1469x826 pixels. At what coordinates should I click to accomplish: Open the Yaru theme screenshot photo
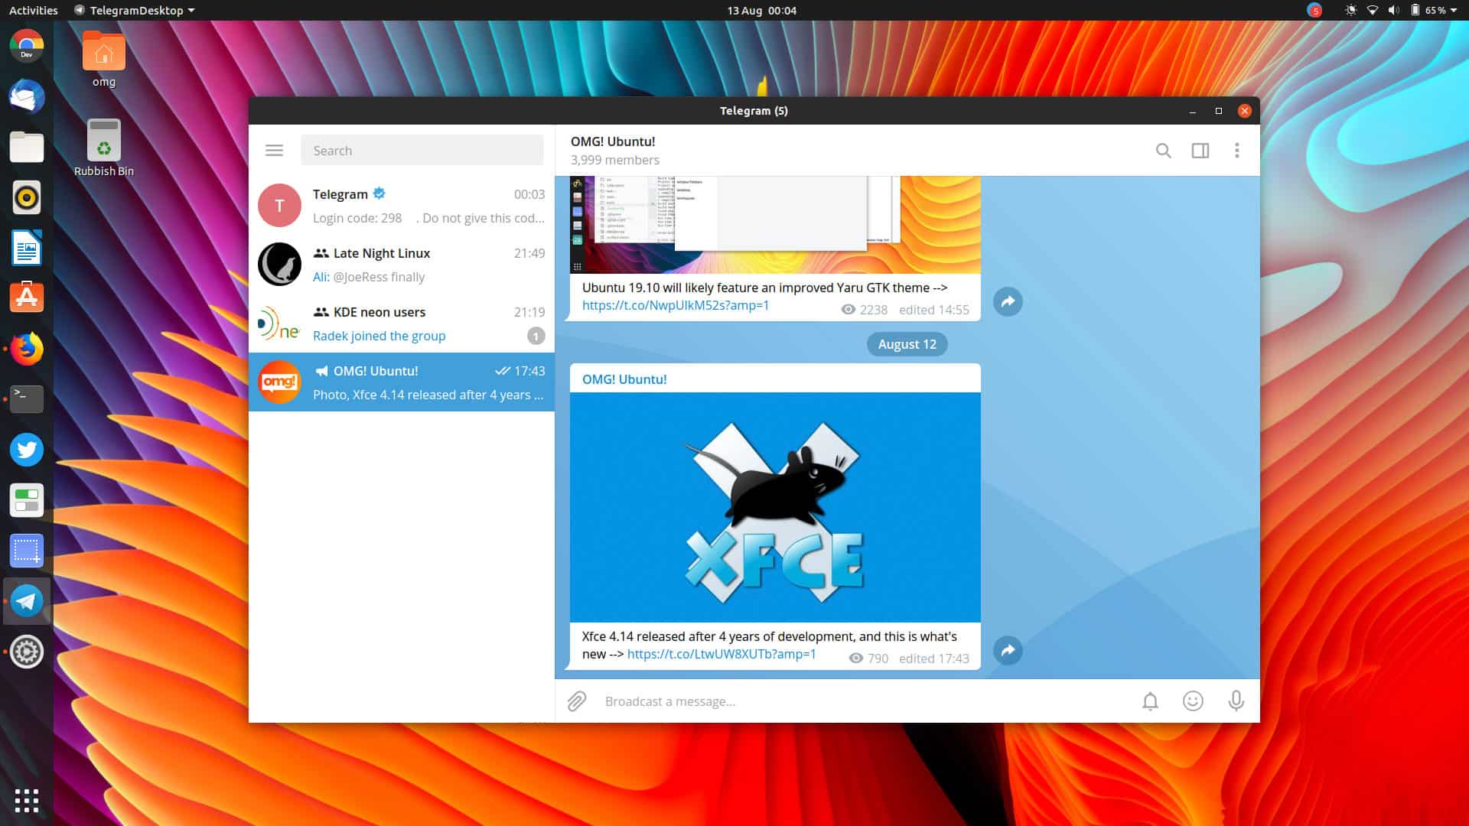775,225
